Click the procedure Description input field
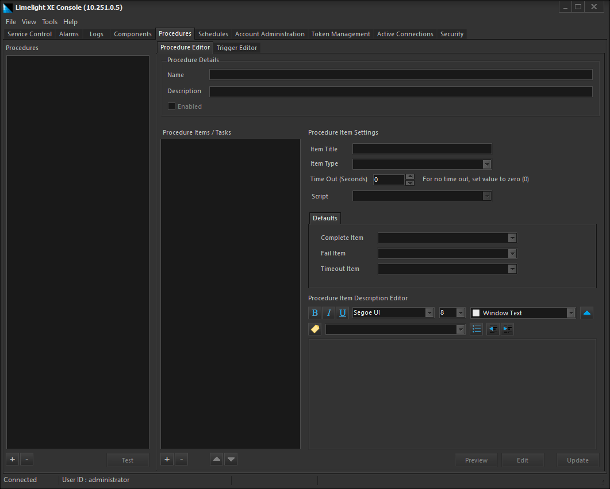Image resolution: width=610 pixels, height=489 pixels. [401, 91]
